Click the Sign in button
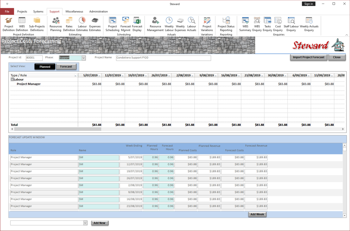350x231 pixels. 308,4
